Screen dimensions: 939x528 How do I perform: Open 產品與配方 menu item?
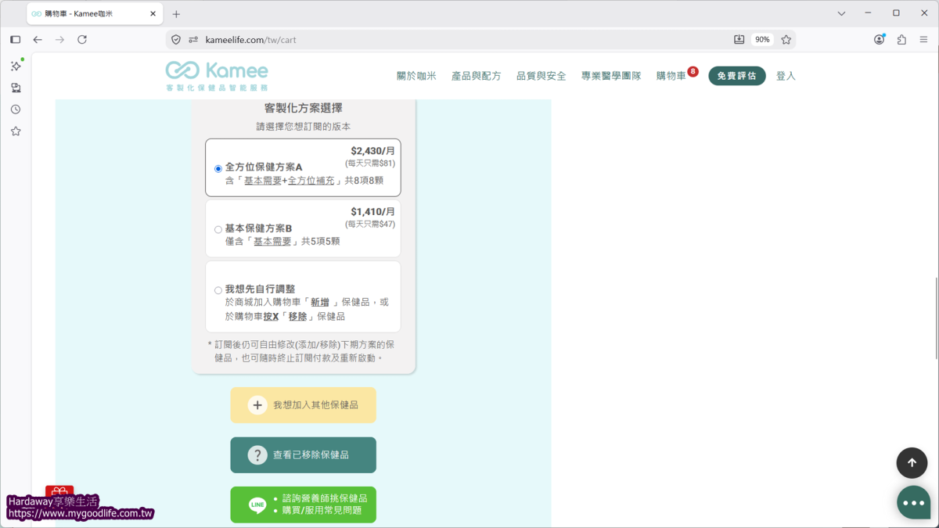477,76
